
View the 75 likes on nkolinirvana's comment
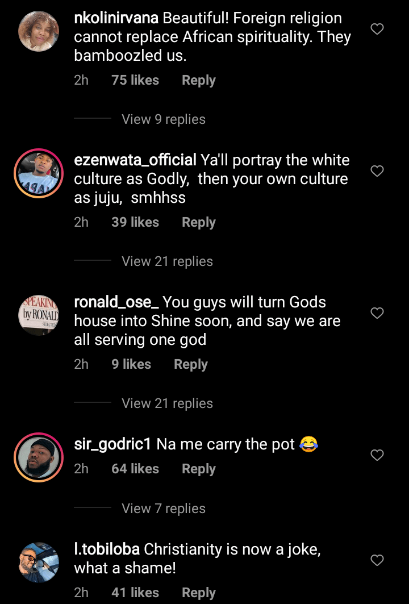point(135,81)
